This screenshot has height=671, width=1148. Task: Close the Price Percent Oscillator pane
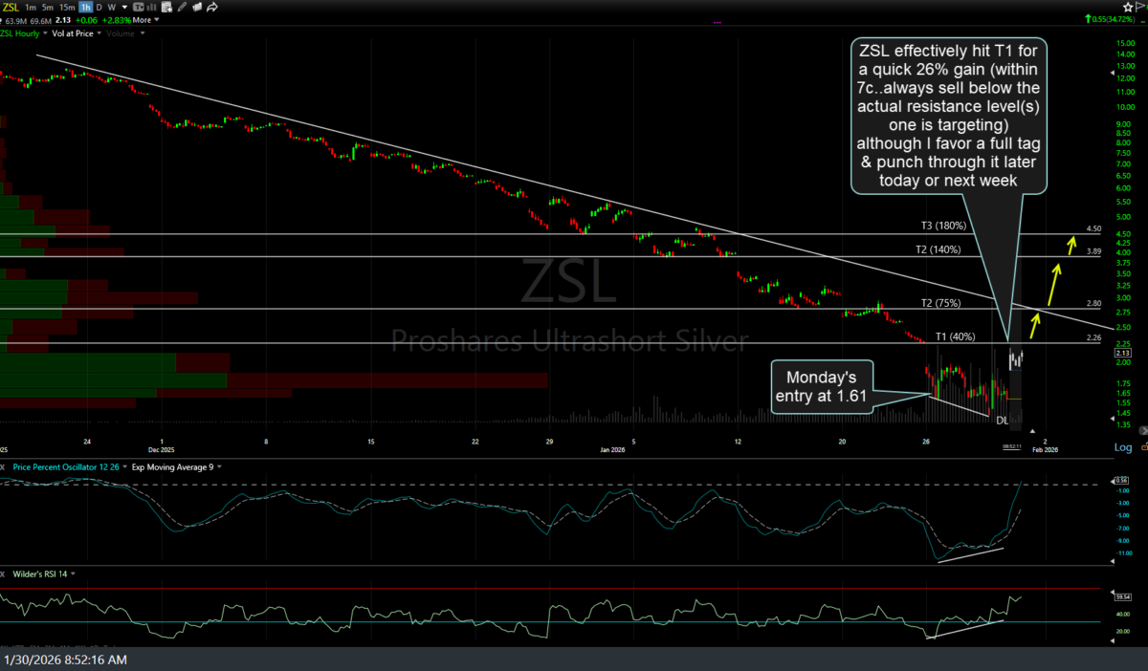click(4, 466)
